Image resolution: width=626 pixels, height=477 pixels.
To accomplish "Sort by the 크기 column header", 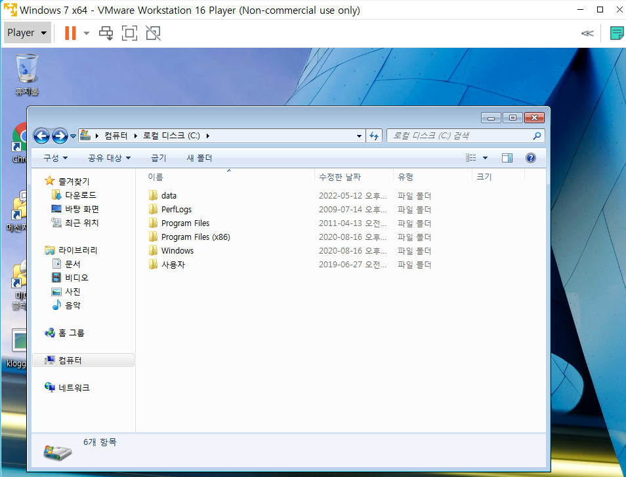I will (498, 177).
